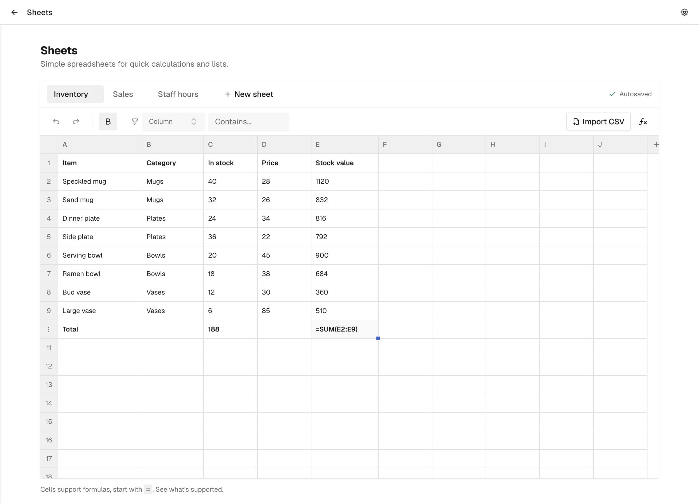Select the Total label cell
Image resolution: width=699 pixels, height=504 pixels.
100,329
